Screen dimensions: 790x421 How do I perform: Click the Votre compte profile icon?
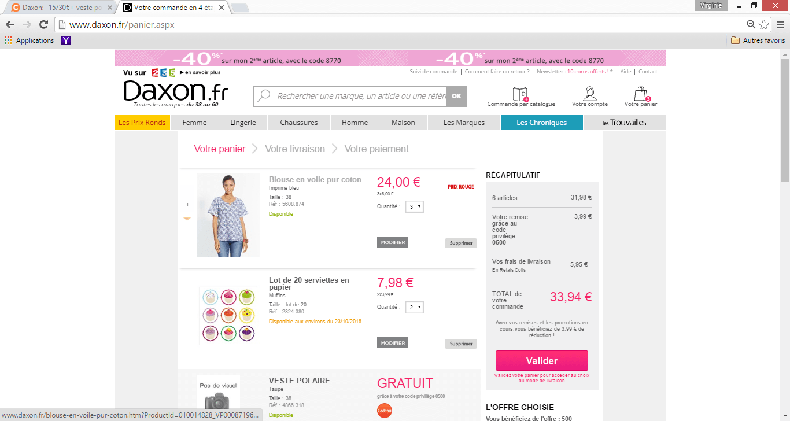(589, 94)
